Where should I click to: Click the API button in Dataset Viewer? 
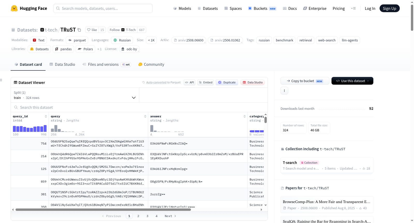[189, 82]
